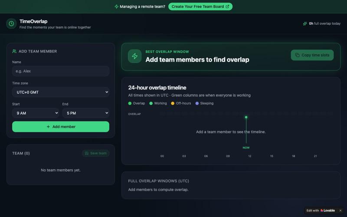Viewport: 347px width, 217px height.
Task: Click 'Add members to compute overlap.' text
Action: tap(158, 190)
